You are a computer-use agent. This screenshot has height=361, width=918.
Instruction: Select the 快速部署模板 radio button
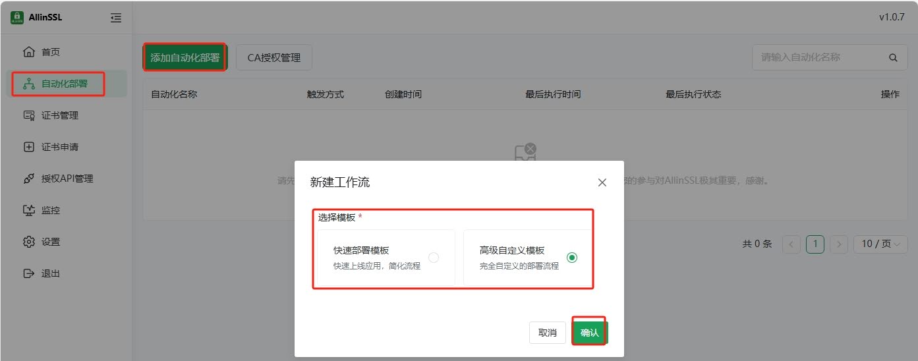coord(433,258)
